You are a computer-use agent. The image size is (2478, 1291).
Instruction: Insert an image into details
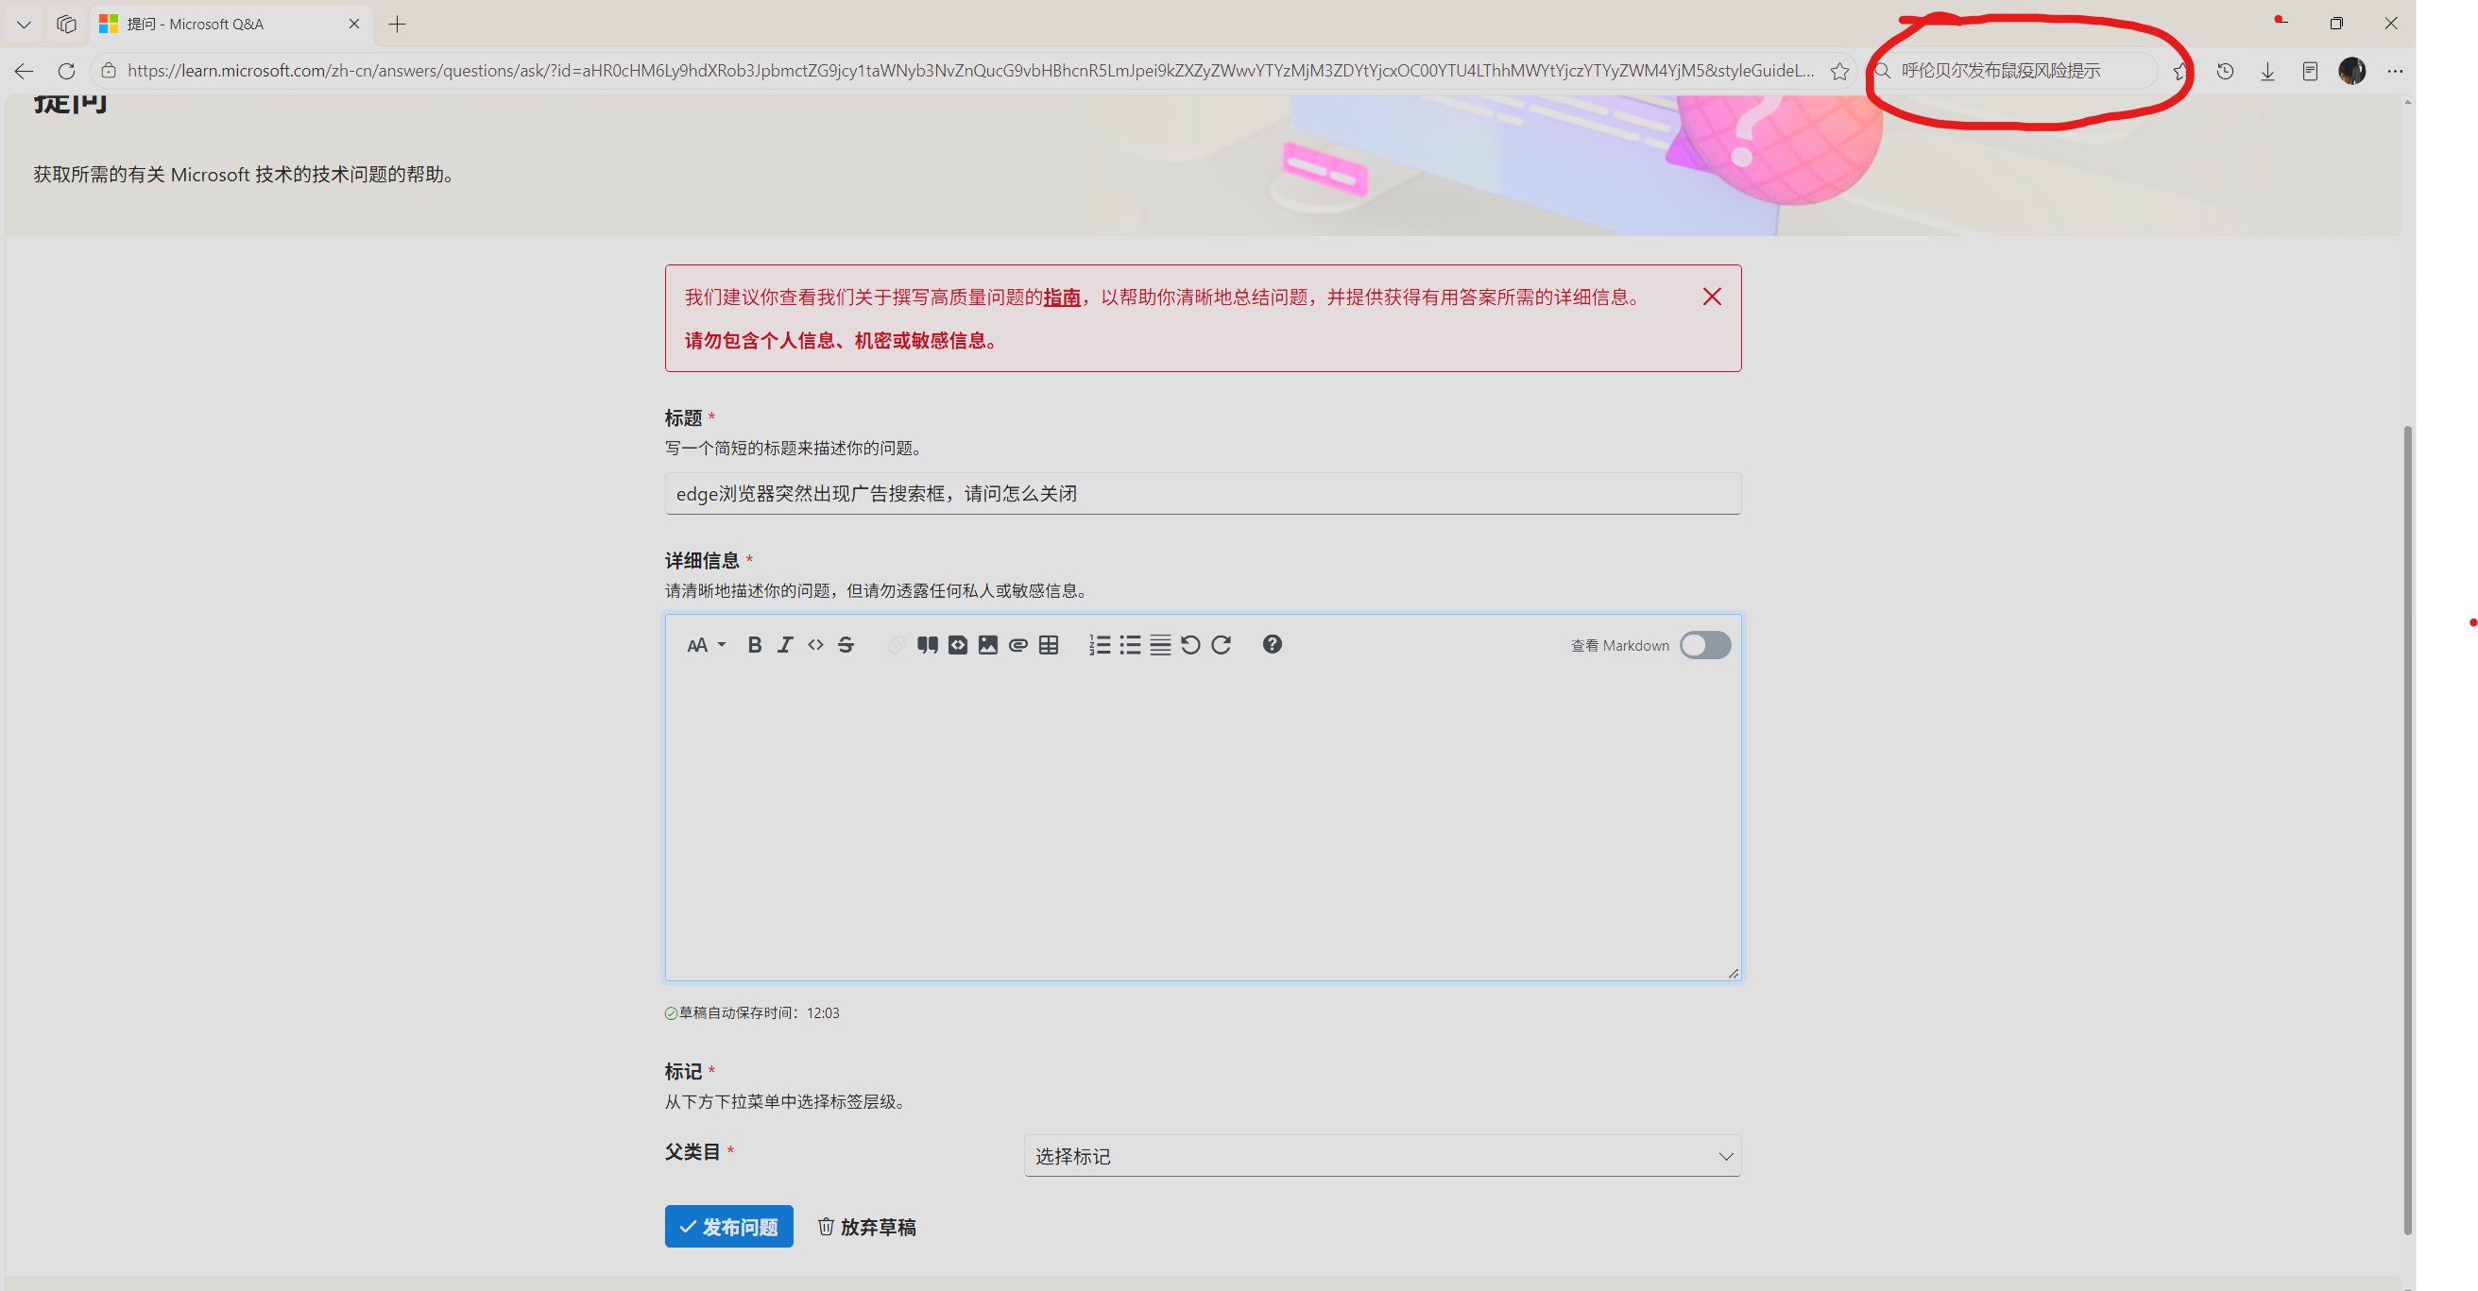[x=988, y=645]
